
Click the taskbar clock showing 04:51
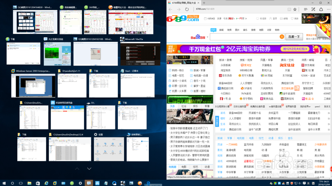pyautogui.click(x=323, y=183)
